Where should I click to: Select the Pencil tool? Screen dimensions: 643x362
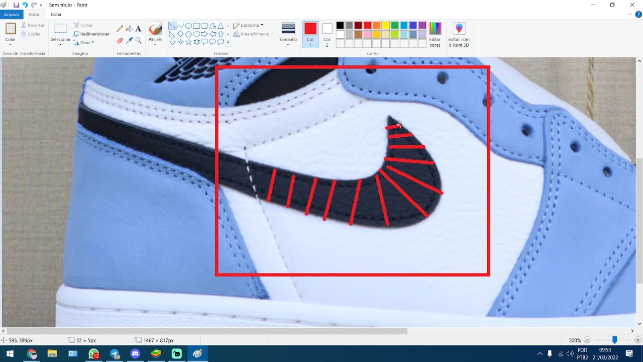pyautogui.click(x=120, y=29)
